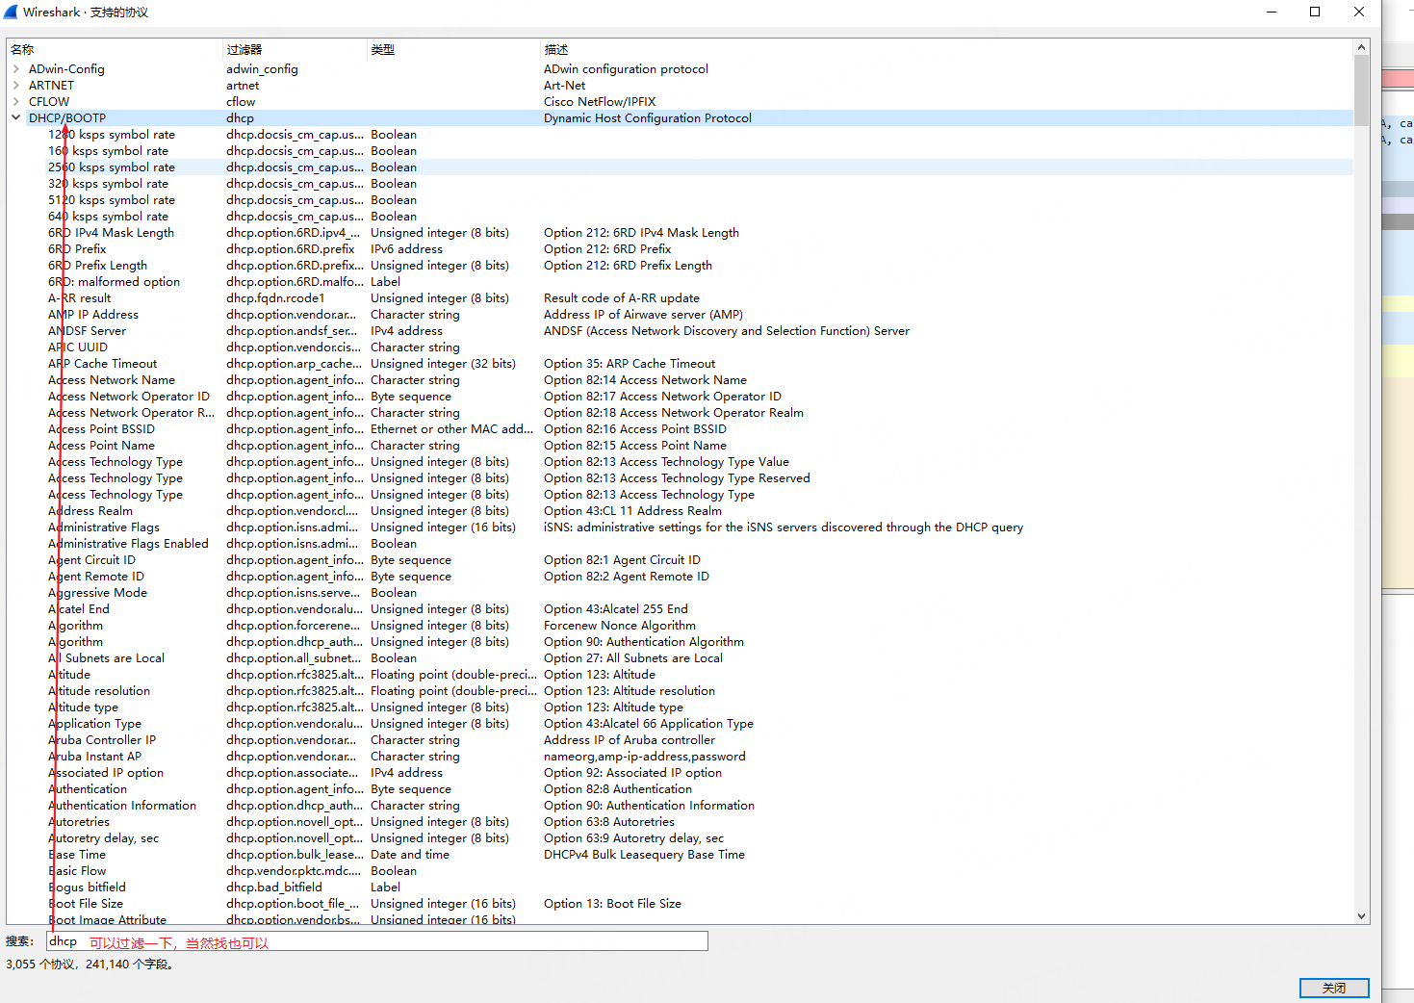Image resolution: width=1414 pixels, height=1003 pixels.
Task: Click the scrollbar down arrow
Action: (x=1361, y=916)
